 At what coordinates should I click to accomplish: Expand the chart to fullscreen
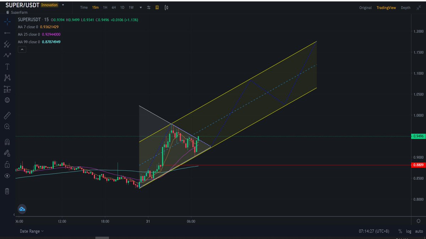pyautogui.click(x=418, y=7)
